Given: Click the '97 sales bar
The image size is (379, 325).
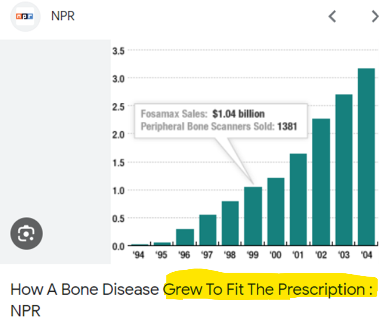Looking at the screenshot, I should click(x=208, y=230).
